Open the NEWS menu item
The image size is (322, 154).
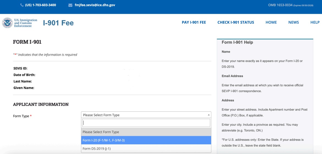coord(293,22)
